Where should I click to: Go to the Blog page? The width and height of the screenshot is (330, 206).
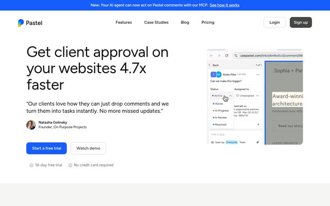[x=185, y=22]
